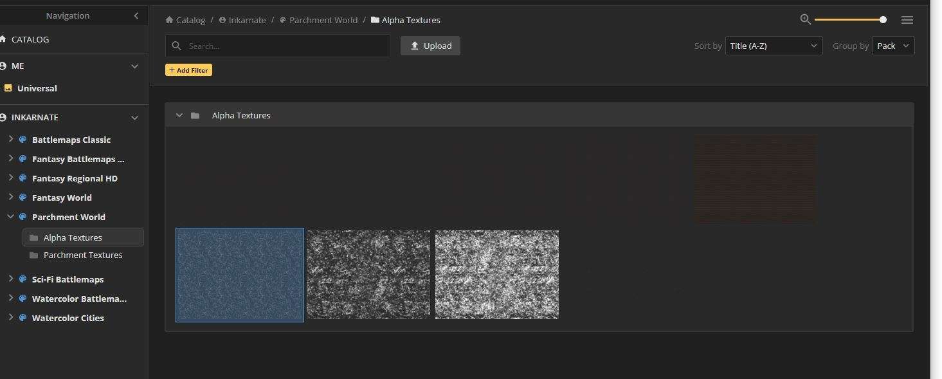942x379 pixels.
Task: Click the folder icon in Alpha Textures header
Action: [x=195, y=115]
